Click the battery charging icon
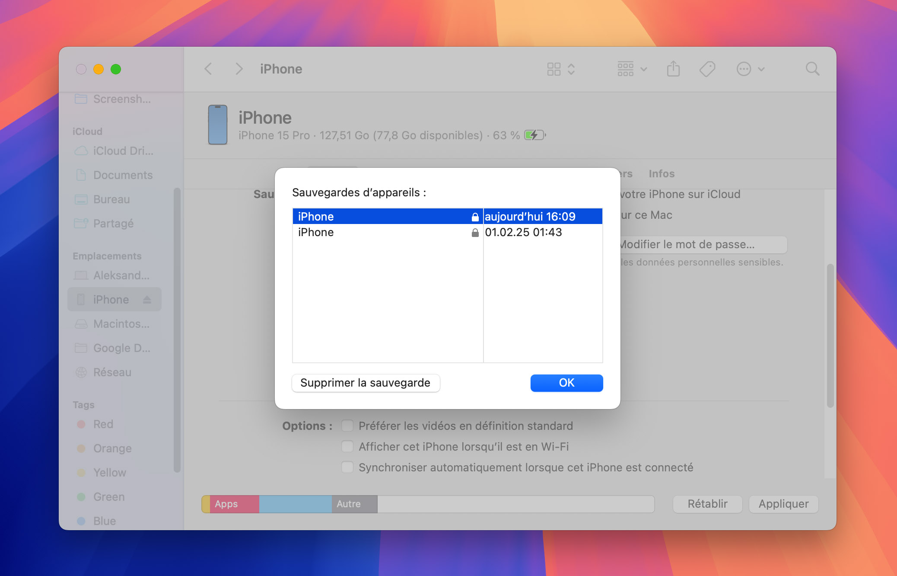 pyautogui.click(x=535, y=135)
